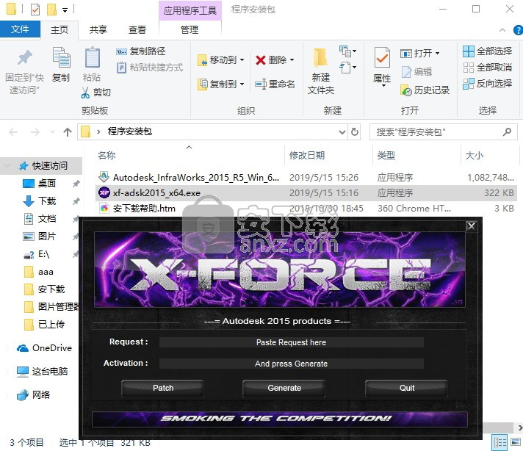Click the Patch button in X-Force
The height and width of the screenshot is (451, 523).
click(x=163, y=388)
